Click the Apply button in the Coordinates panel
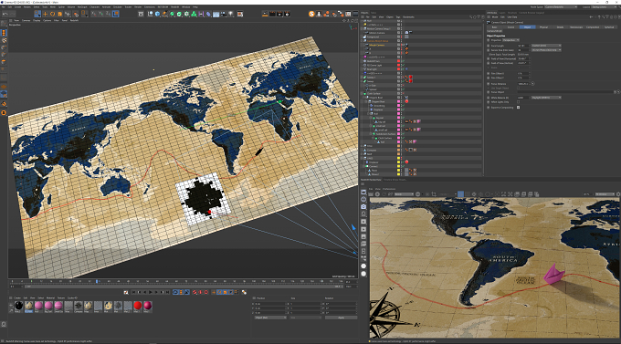The height and width of the screenshot is (344, 621). click(x=341, y=318)
